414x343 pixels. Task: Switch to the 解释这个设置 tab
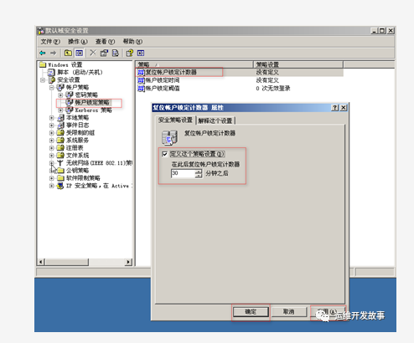215,120
